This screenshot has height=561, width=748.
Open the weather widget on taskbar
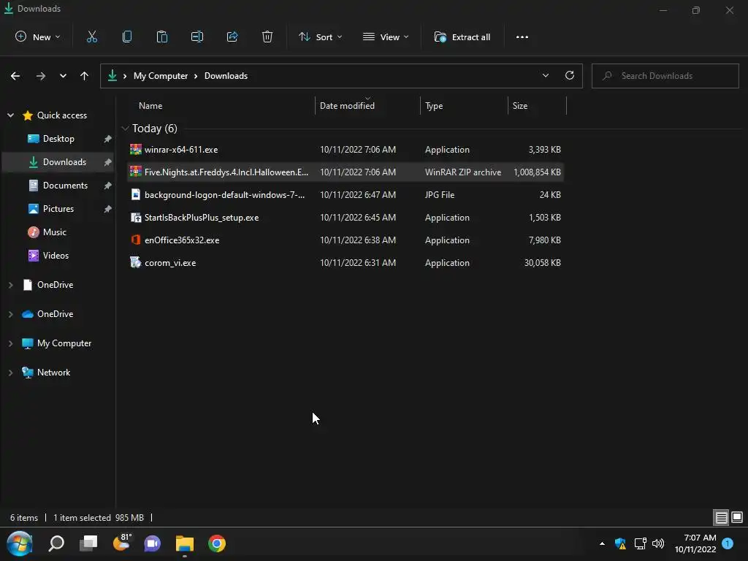pyautogui.click(x=122, y=543)
